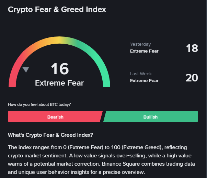Click the slanted divider between Bearish and Bullish
Viewport: 207px width, 178px height.
tap(103, 116)
